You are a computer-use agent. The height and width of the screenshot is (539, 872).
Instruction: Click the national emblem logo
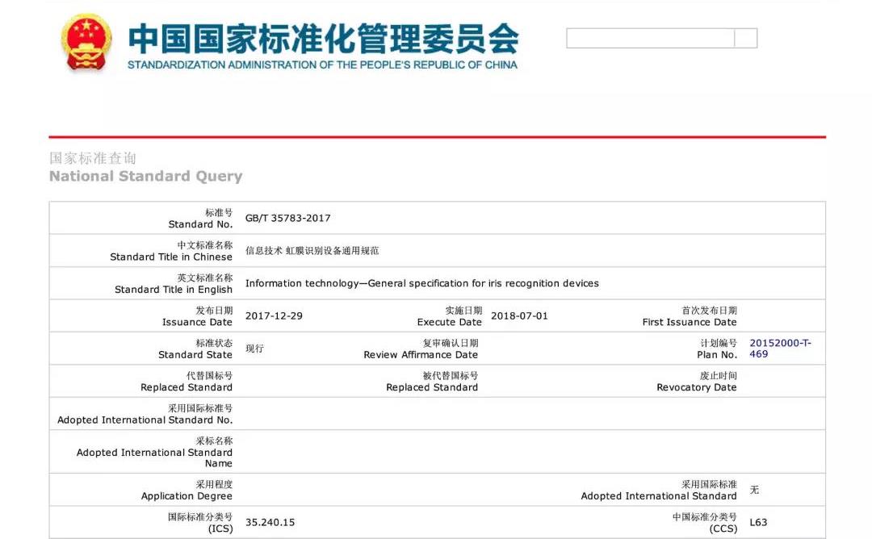(87, 42)
